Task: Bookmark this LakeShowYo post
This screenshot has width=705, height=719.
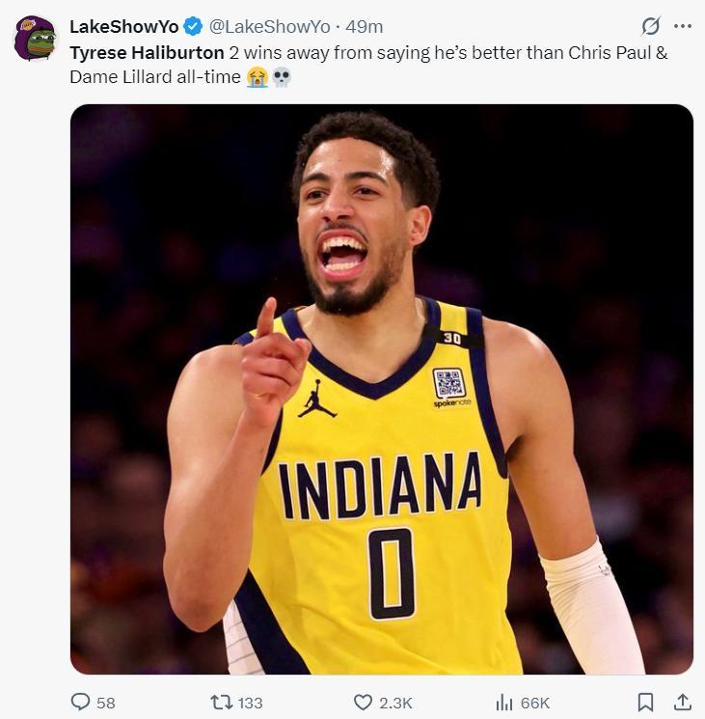Action: 646,703
